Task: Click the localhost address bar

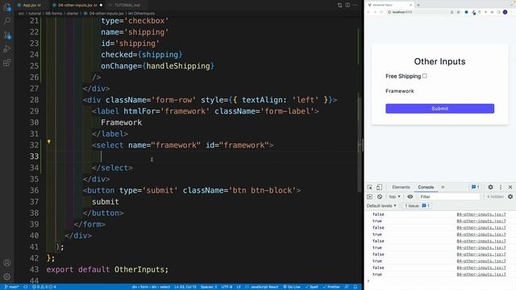Action: (418, 12)
